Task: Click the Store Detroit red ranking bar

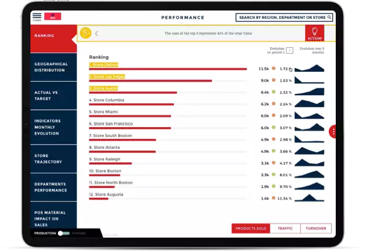Action: (x=168, y=69)
